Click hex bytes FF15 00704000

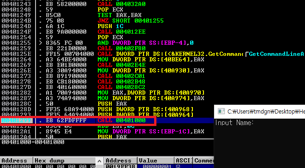coord(70,54)
